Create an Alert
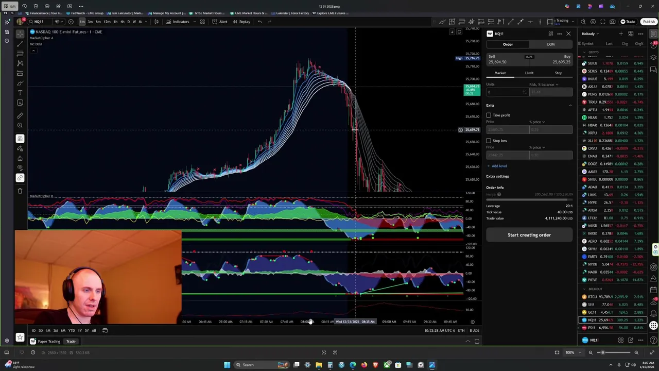659x371 pixels. [220, 22]
